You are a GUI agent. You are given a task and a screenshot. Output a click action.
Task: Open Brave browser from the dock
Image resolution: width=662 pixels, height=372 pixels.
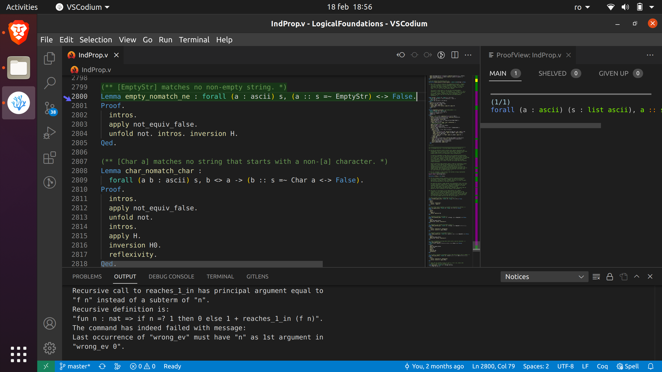coord(19,33)
